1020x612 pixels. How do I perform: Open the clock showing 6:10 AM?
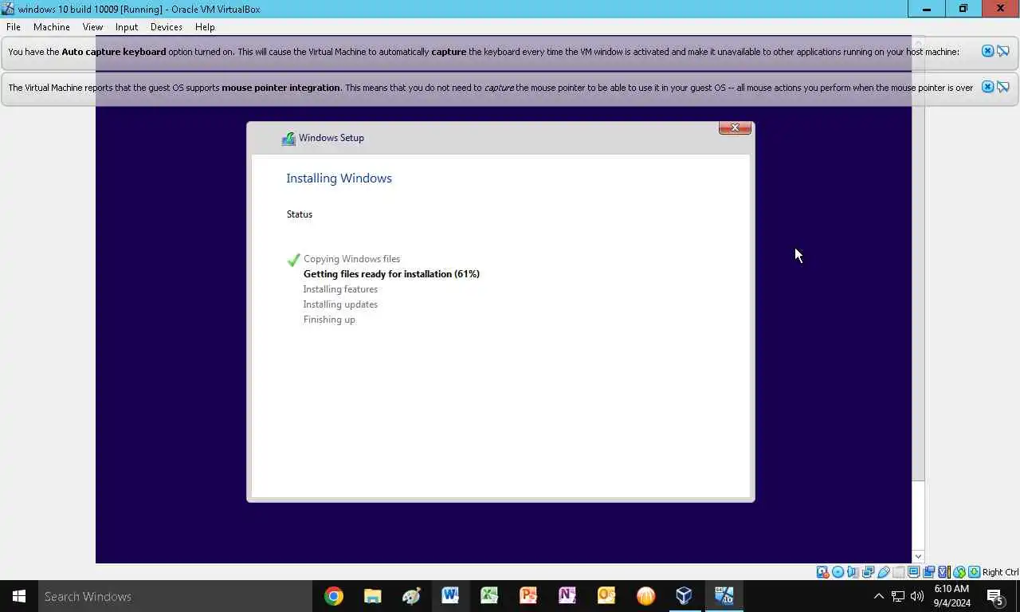951,596
